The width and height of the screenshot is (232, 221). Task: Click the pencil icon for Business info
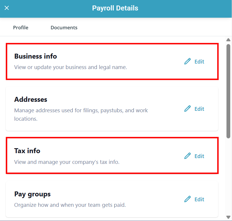(188, 61)
